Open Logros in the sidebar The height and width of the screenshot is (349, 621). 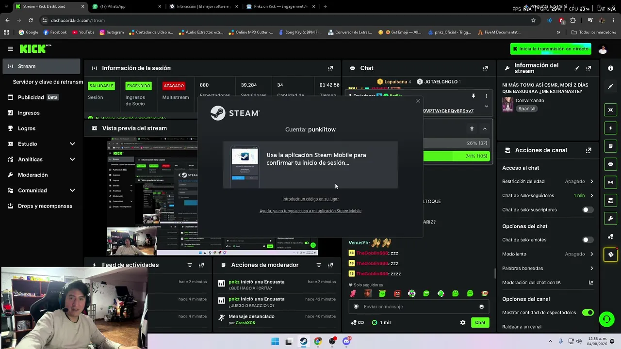tap(41, 128)
